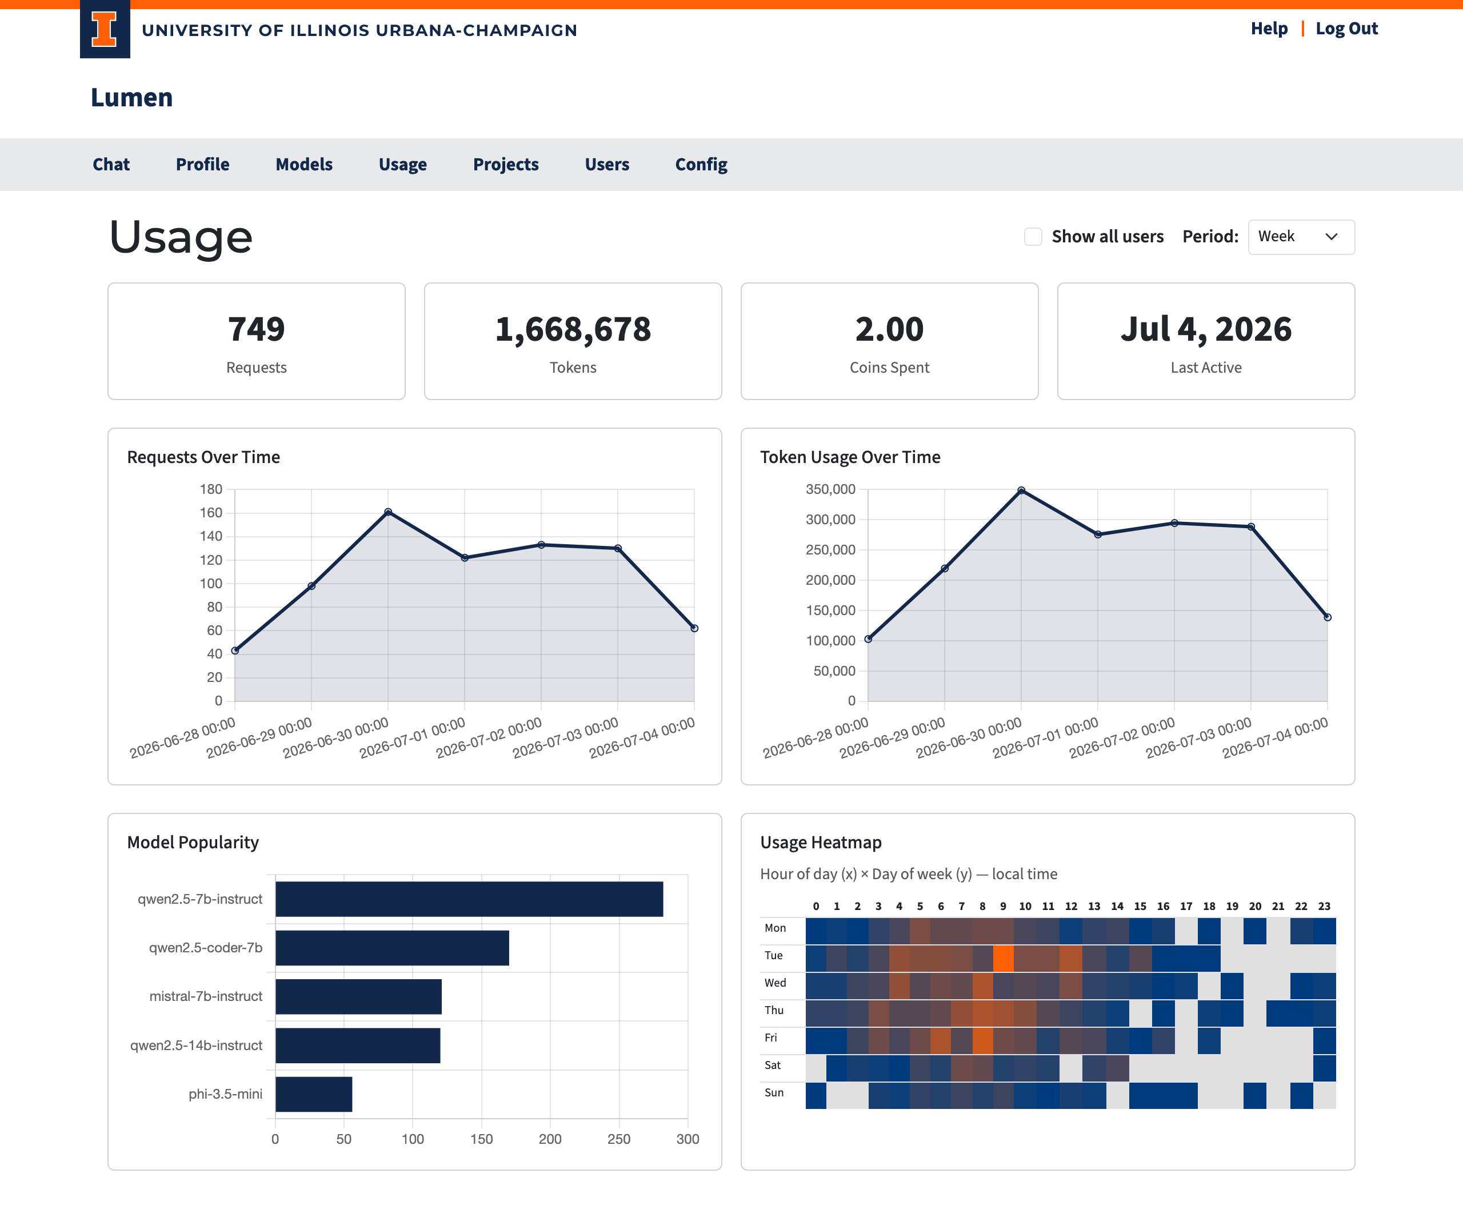The height and width of the screenshot is (1221, 1463).
Task: Click the Requests chart point for 2026-06-28
Action: point(235,651)
